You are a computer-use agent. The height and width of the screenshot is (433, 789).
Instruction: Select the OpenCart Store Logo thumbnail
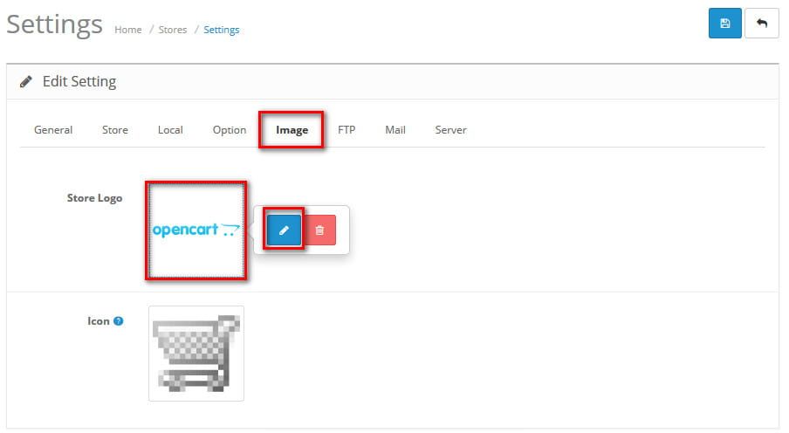196,230
